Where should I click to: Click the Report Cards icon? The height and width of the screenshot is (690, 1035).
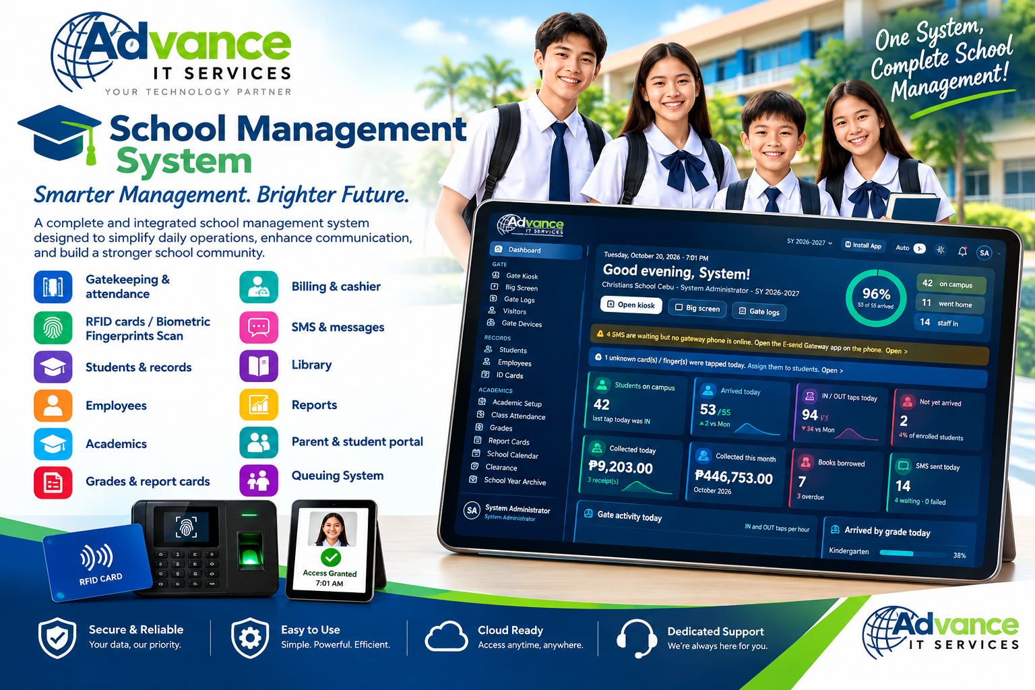(x=478, y=440)
